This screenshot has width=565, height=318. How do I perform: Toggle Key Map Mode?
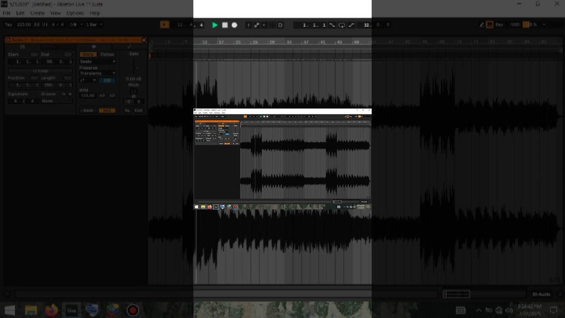(499, 25)
